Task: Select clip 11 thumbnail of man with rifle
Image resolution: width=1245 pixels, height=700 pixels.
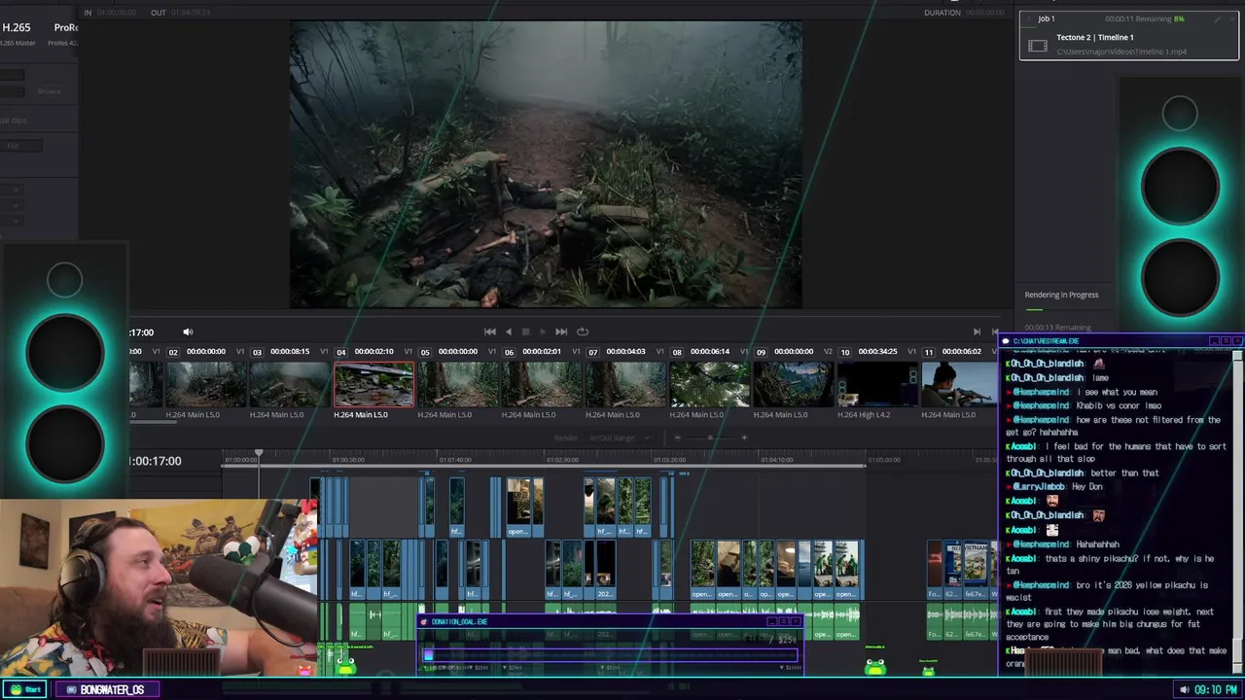Action: click(959, 384)
